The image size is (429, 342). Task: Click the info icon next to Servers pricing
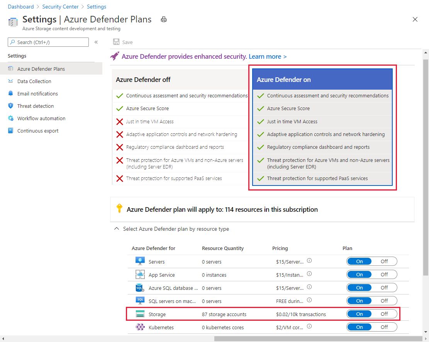click(x=309, y=261)
